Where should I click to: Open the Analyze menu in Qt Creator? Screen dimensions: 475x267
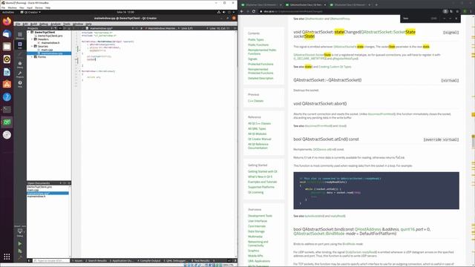point(56,24)
